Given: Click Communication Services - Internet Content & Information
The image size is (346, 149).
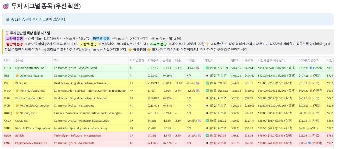Looking at the screenshot, I should (90, 91).
